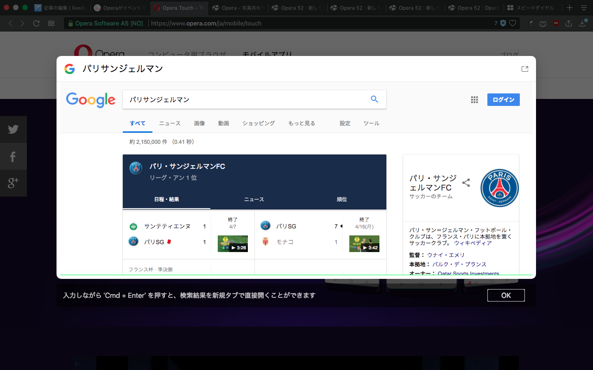593x370 pixels.
Task: Open the ウィキペディア link
Action: click(473, 243)
